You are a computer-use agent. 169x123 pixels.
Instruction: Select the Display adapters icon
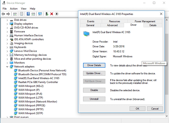12,24
